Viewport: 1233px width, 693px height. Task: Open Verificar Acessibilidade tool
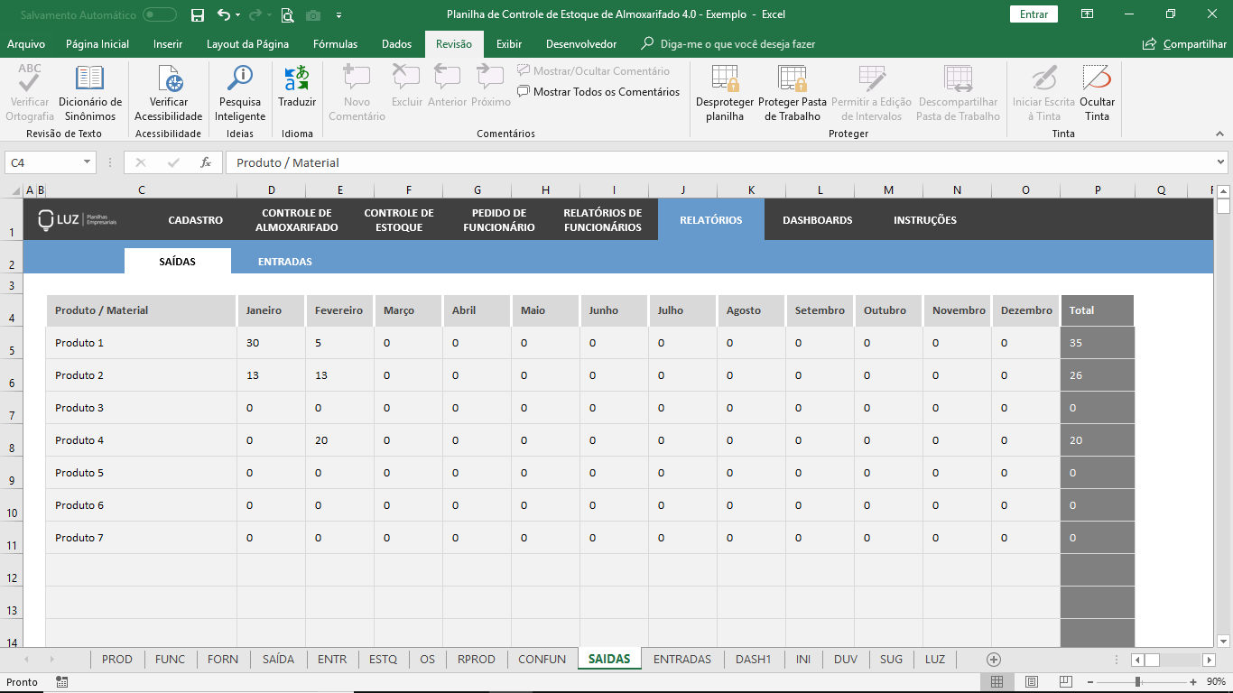[x=169, y=79]
